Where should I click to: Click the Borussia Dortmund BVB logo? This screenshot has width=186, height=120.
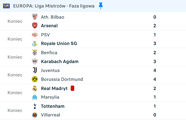pos(35,79)
